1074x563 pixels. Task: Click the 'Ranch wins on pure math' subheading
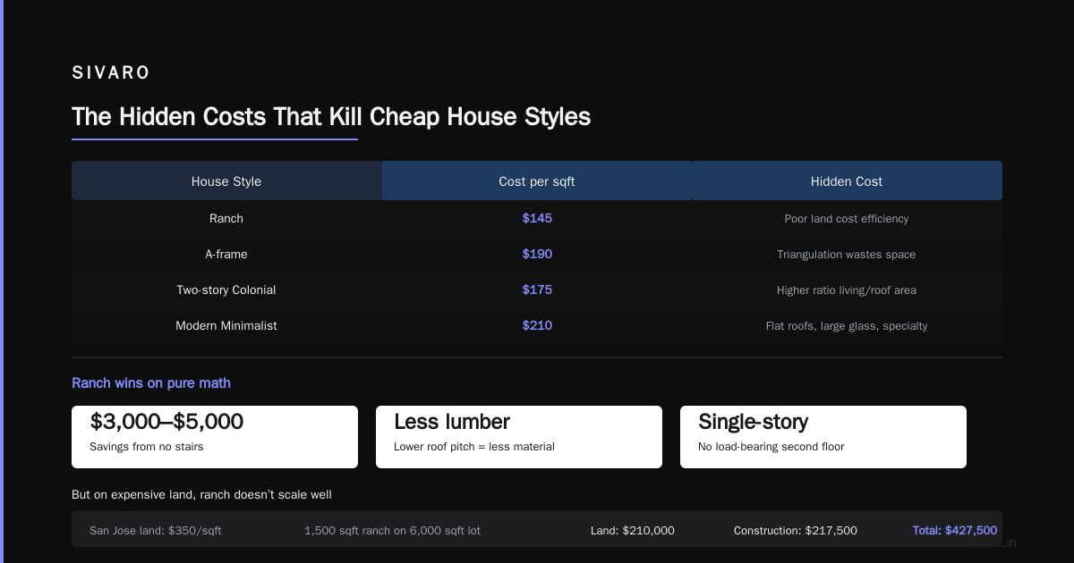click(151, 383)
